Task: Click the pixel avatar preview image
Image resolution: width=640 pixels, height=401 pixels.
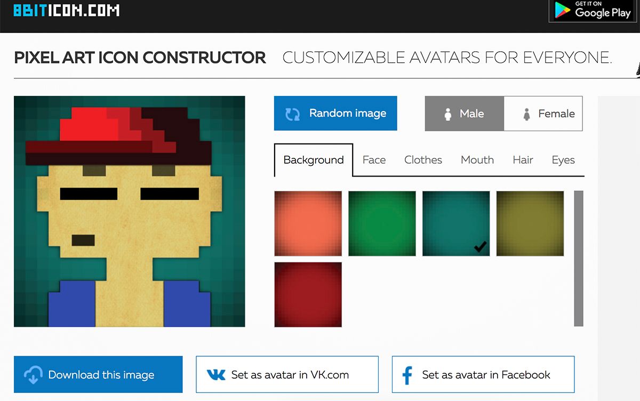Action: [130, 211]
